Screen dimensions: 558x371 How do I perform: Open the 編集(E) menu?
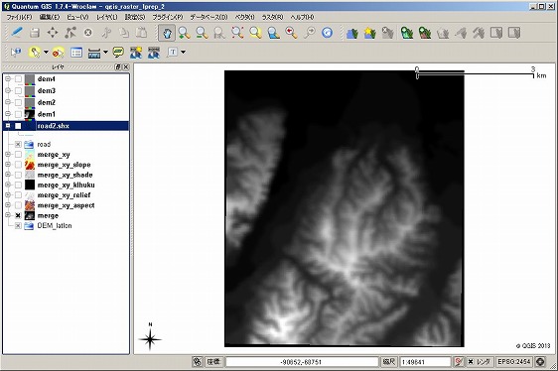pos(50,17)
